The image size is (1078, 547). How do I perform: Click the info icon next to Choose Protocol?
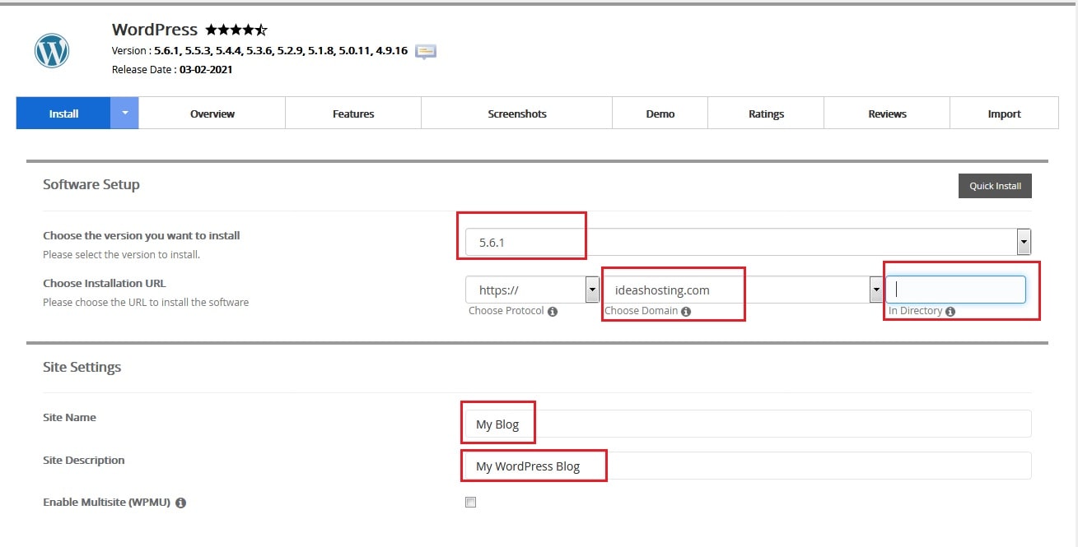tap(553, 311)
